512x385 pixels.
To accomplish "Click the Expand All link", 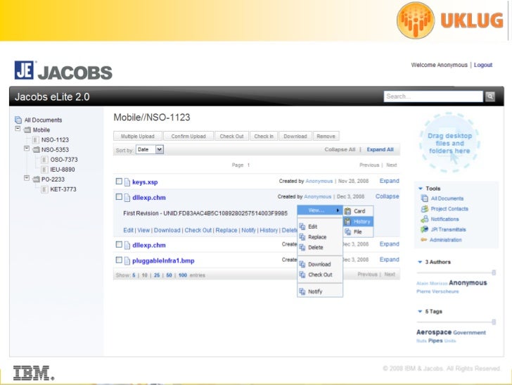I will (x=380, y=149).
